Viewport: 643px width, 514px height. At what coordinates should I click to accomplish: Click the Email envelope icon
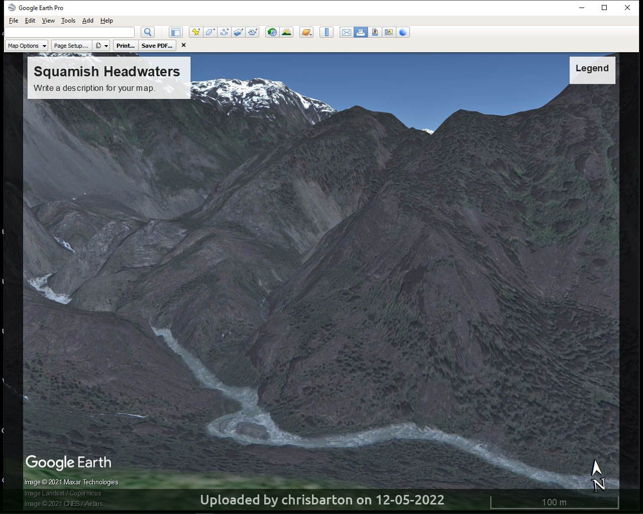pyautogui.click(x=346, y=32)
